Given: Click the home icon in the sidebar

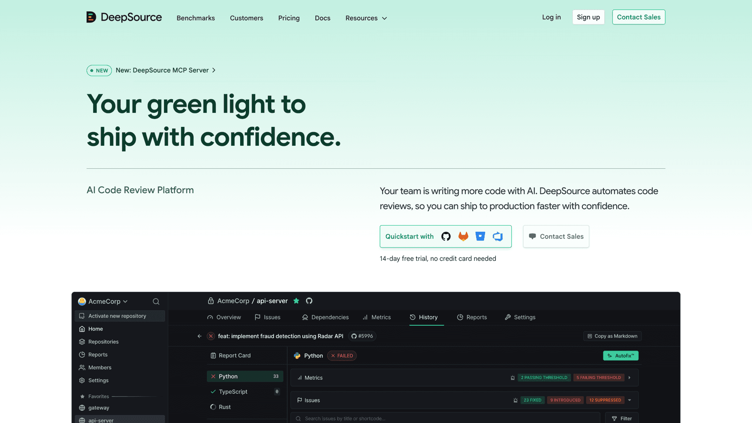Looking at the screenshot, I should tap(82, 329).
